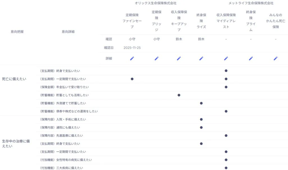The image size is (288, 170).
Task: Select the オリックス生命保険株式会社 company header
Action: [156, 3]
